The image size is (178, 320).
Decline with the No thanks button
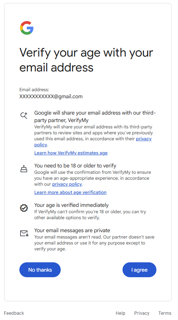coord(40,270)
